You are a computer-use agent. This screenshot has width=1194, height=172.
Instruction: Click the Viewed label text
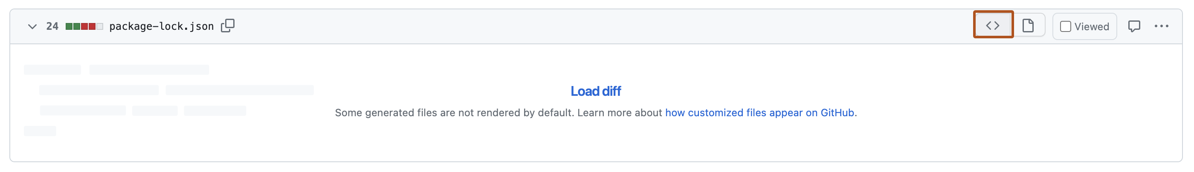1091,27
